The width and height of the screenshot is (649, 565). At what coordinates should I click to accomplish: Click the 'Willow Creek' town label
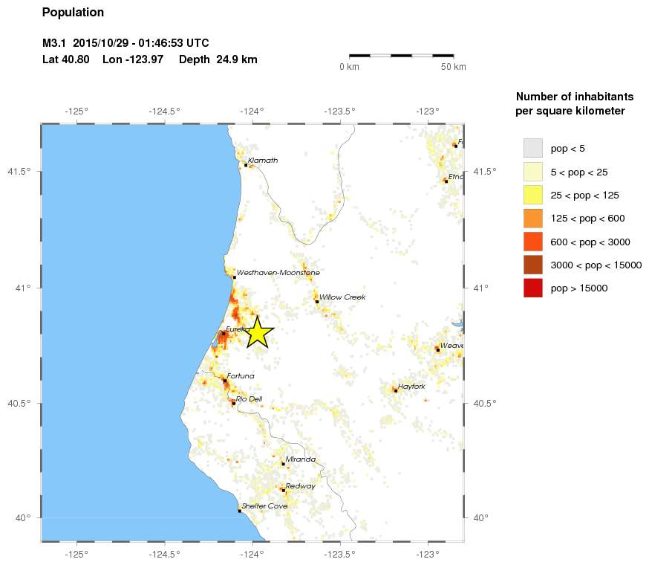click(x=342, y=297)
